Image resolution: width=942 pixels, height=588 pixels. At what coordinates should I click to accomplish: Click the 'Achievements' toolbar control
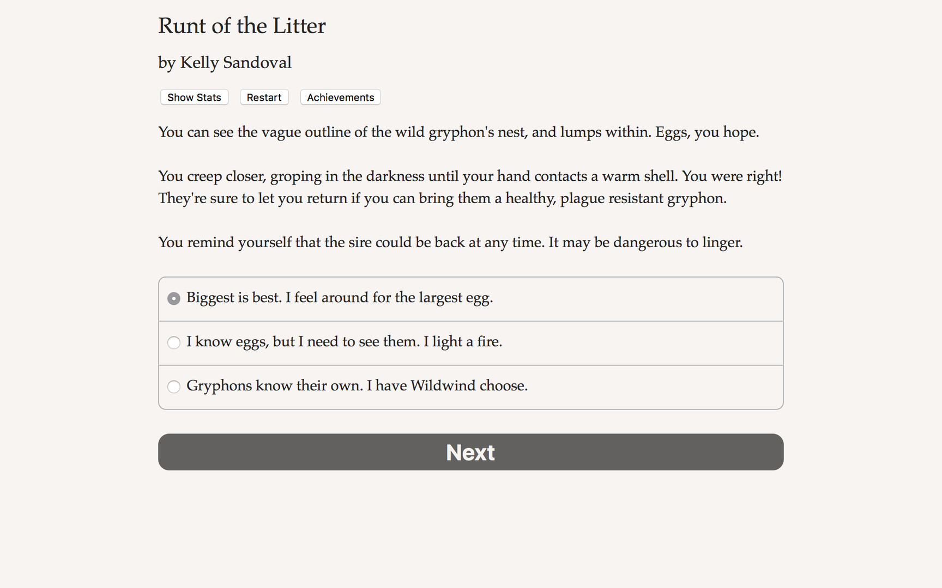(340, 97)
